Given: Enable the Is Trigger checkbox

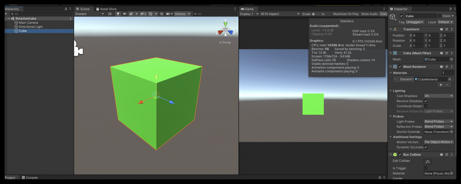Looking at the screenshot, I should [426, 168].
